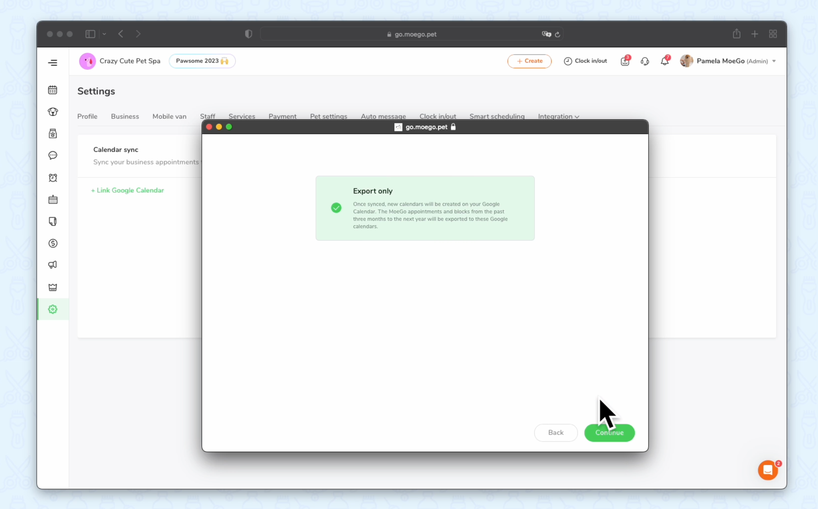Image resolution: width=818 pixels, height=509 pixels.
Task: Expand the Integration dropdown tab
Action: (x=558, y=117)
